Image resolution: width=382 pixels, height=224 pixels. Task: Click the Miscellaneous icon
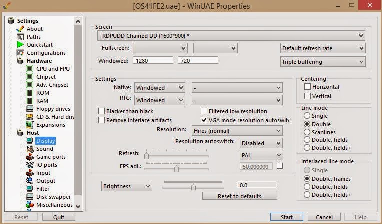(x=30, y=205)
